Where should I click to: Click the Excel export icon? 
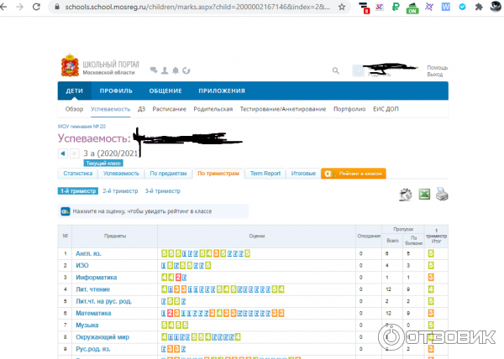tap(424, 195)
